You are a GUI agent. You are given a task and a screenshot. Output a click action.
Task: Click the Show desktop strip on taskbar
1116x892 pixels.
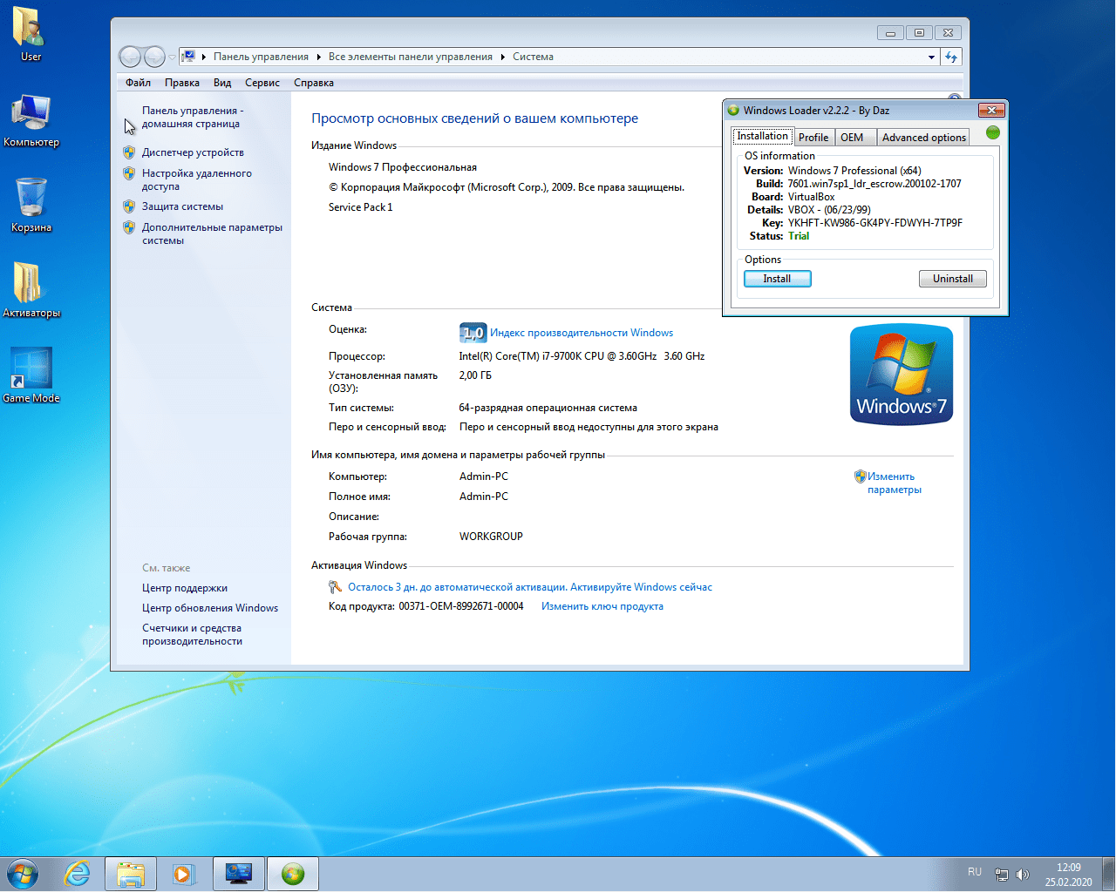1109,874
